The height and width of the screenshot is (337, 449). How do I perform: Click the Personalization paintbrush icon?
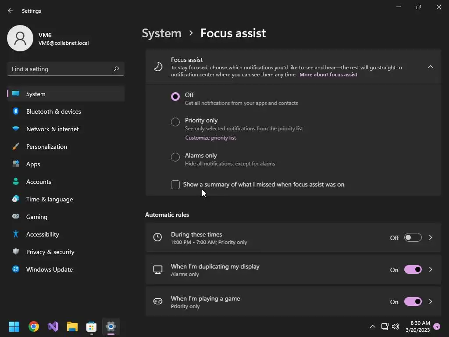(x=16, y=147)
